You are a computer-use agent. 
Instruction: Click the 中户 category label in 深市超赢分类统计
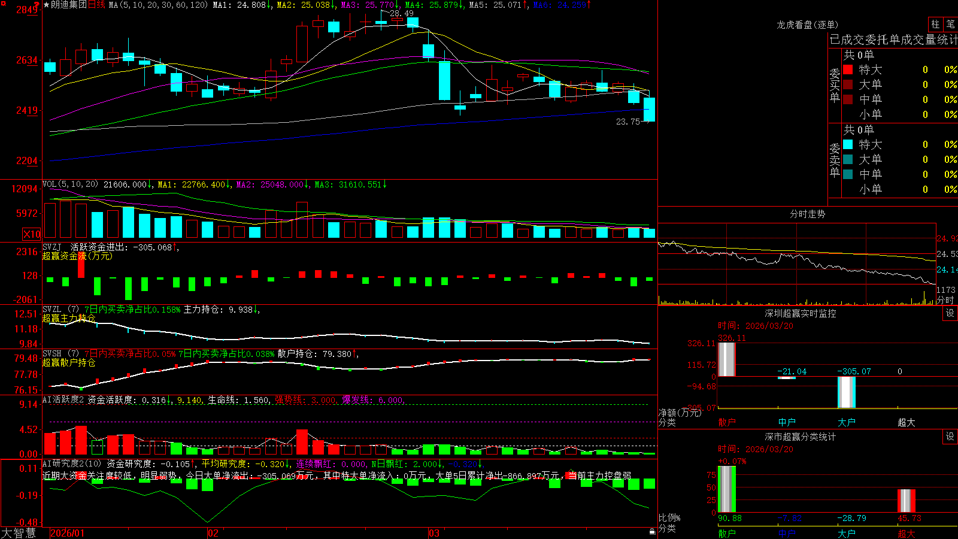[x=787, y=534]
